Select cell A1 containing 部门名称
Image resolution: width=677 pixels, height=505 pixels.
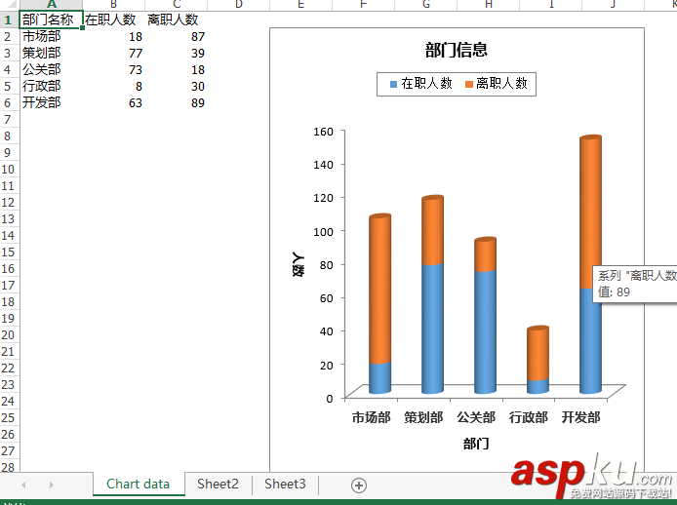click(x=52, y=19)
